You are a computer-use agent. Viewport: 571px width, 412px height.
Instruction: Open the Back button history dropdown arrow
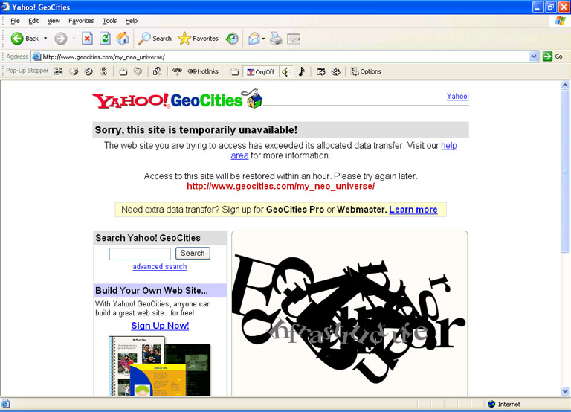(x=45, y=38)
